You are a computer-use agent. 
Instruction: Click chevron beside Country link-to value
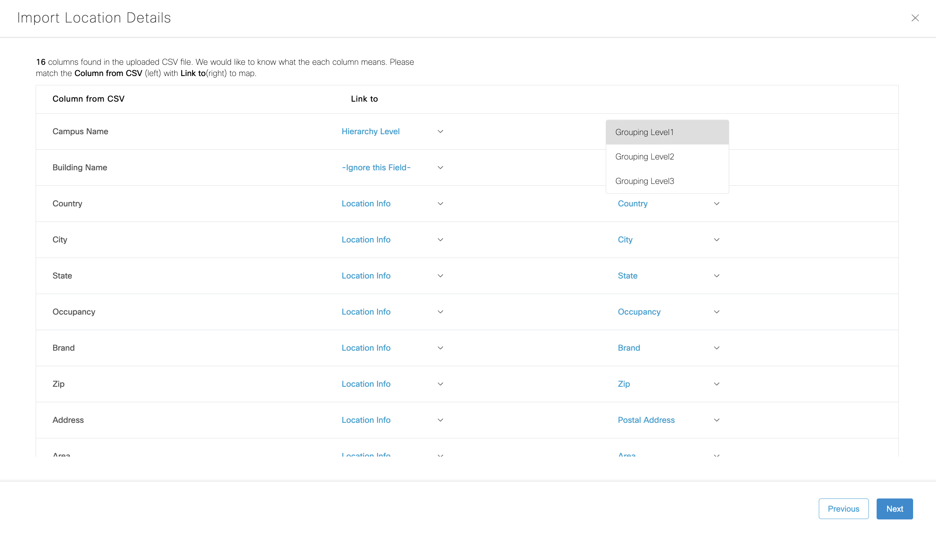coord(717,204)
